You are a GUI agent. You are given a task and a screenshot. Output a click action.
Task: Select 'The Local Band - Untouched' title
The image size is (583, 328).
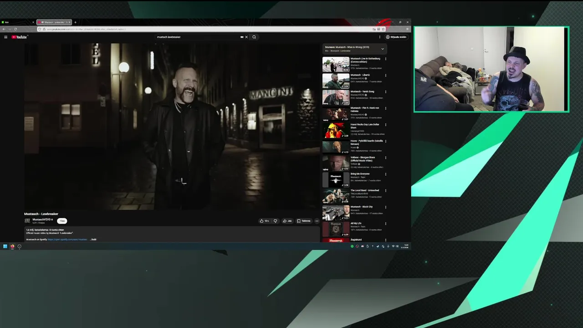(364, 190)
